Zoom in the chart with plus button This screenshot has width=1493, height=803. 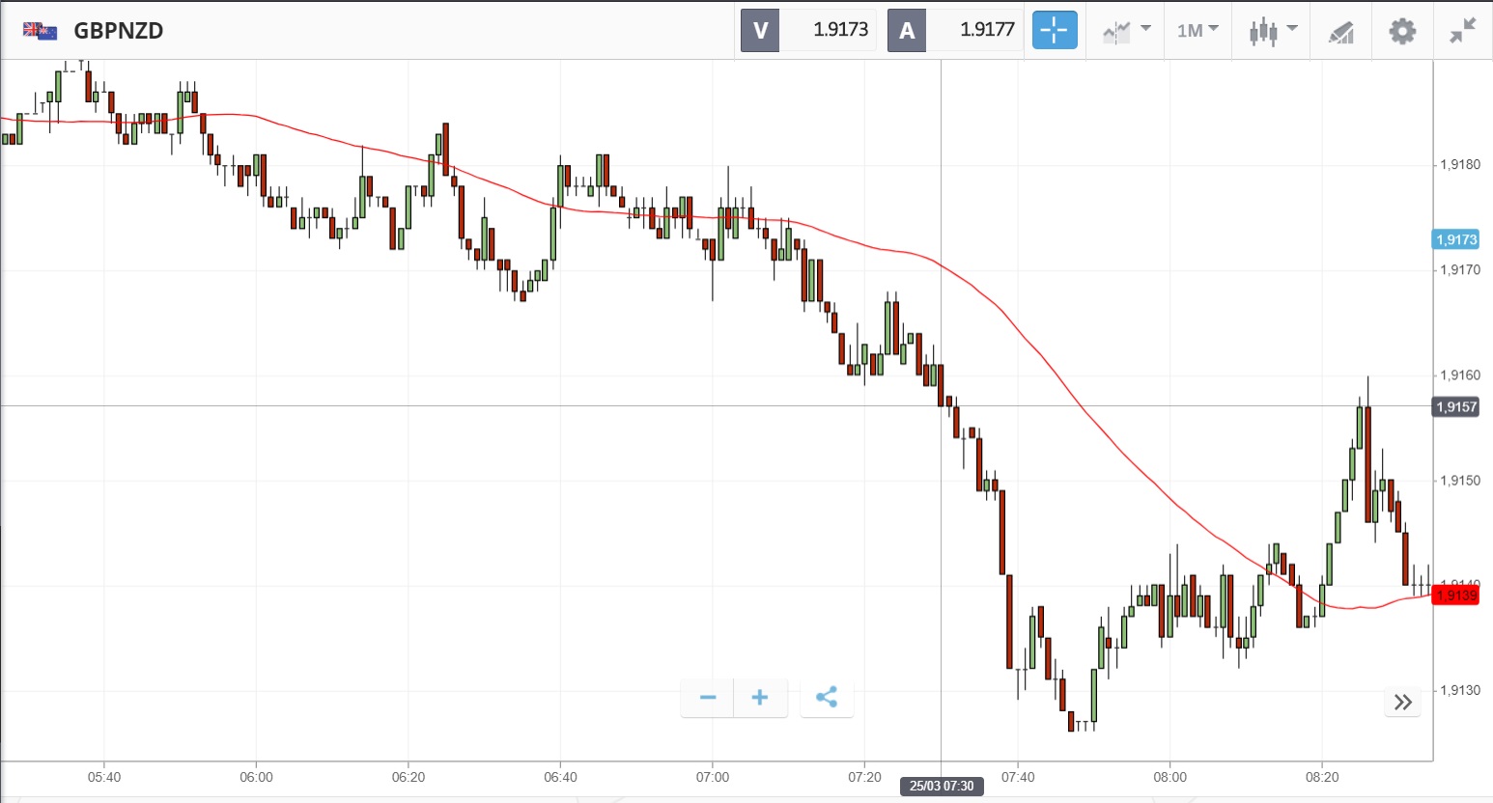pyautogui.click(x=760, y=697)
